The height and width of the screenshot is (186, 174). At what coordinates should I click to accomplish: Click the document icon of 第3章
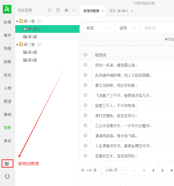[x=25, y=52]
